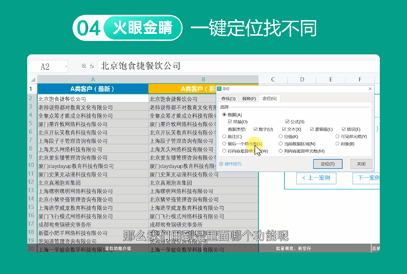Screen dimensions: 407x274
Task: Click cell B16 厦门飞行模式网络科技有限公司
Action: pyautogui.click(x=203, y=216)
